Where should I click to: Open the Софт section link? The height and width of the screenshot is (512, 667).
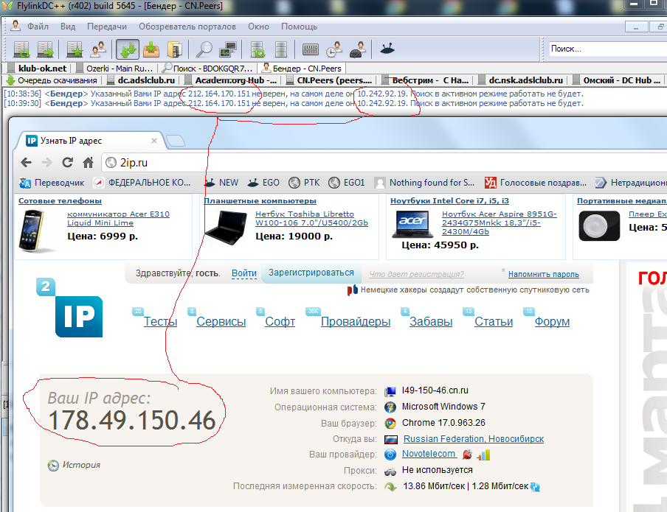click(280, 322)
